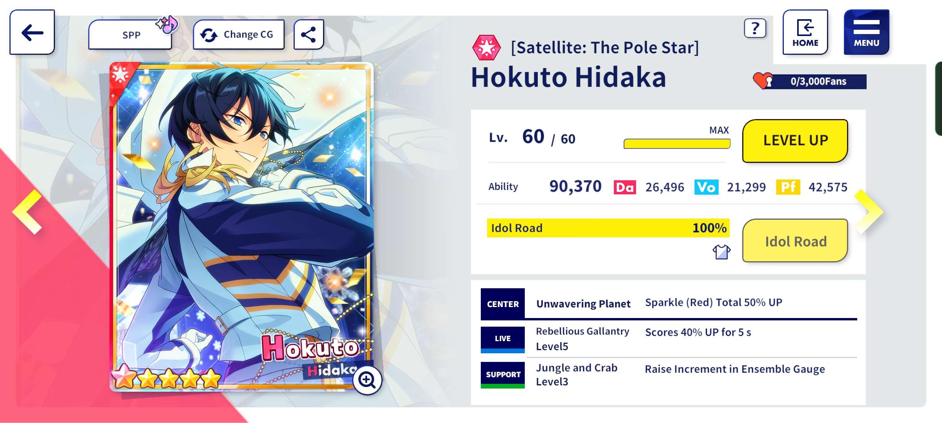Tap the outfit shirt icon
942x423 pixels.
coord(721,252)
